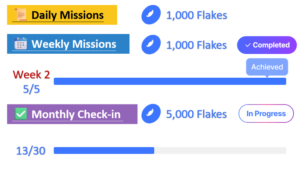The image size is (305, 170).
Task: Click the 13/30 check-in counter
Action: point(31,151)
